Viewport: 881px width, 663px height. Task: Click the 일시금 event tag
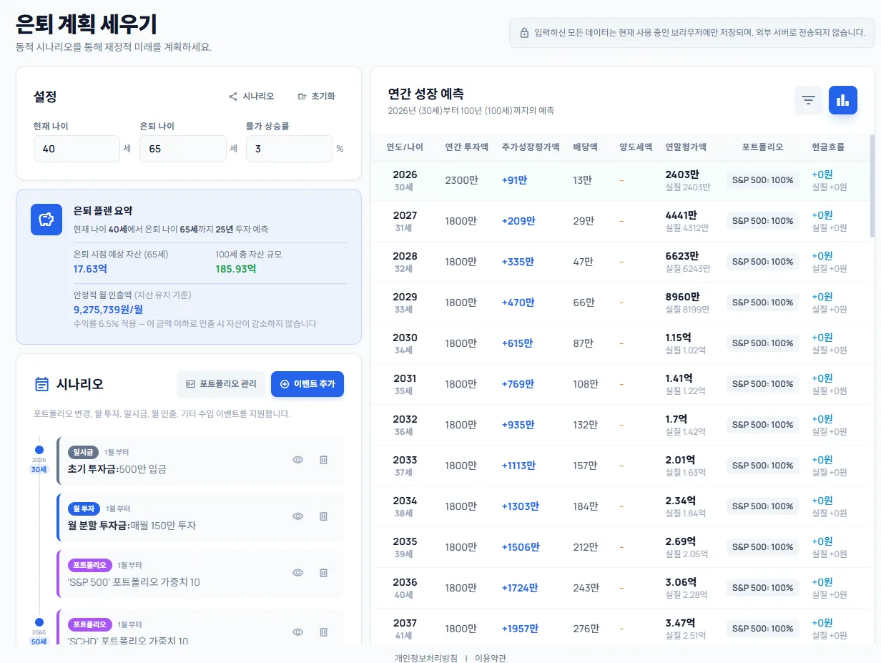point(82,452)
